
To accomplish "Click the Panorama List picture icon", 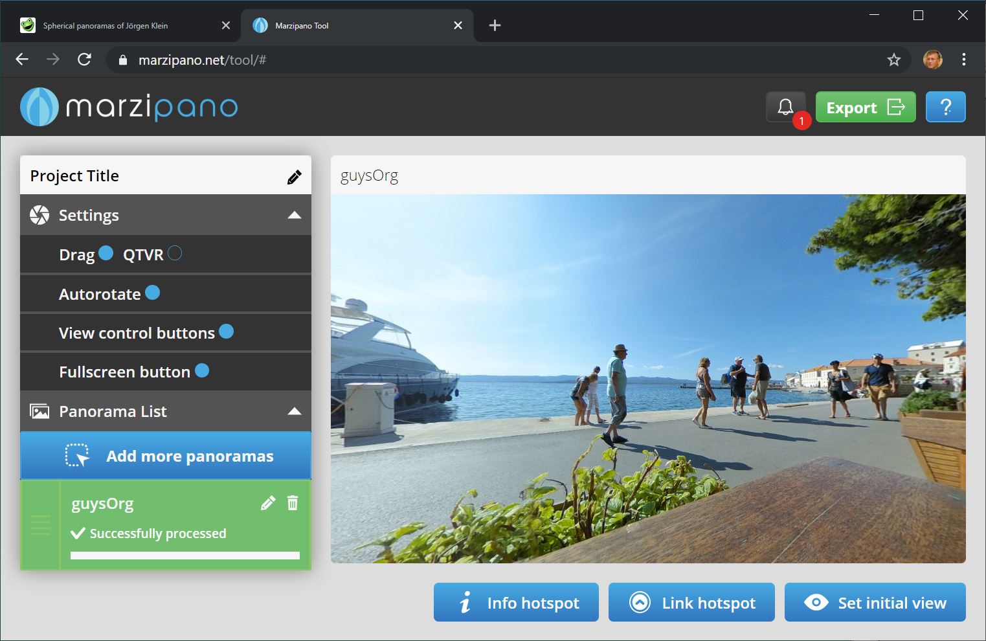I will (x=39, y=410).
